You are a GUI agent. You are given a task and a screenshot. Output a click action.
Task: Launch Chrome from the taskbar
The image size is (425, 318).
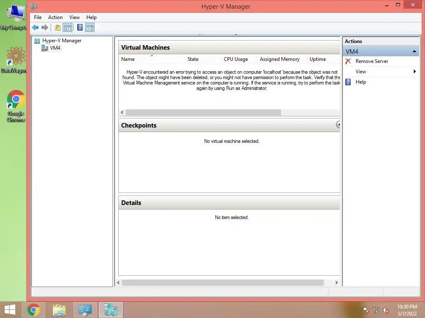[x=34, y=310]
